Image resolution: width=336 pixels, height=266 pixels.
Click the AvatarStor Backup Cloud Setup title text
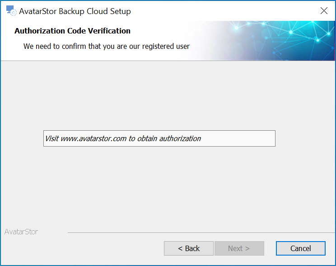click(x=75, y=11)
